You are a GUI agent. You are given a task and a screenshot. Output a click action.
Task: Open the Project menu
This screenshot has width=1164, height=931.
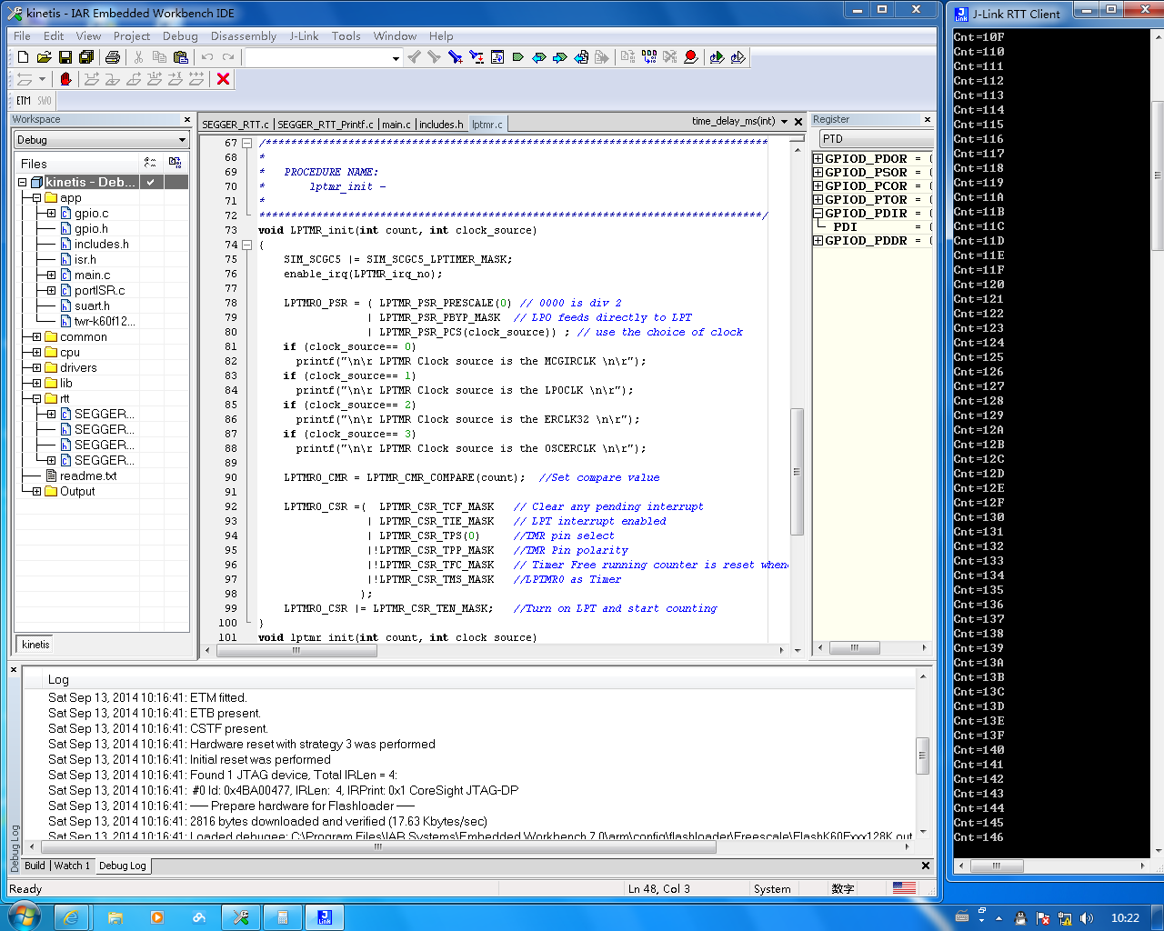(132, 36)
